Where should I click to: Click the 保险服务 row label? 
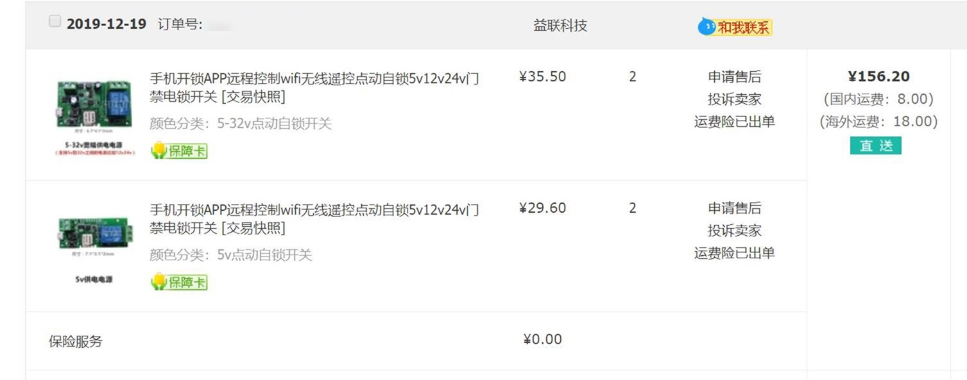pos(76,342)
